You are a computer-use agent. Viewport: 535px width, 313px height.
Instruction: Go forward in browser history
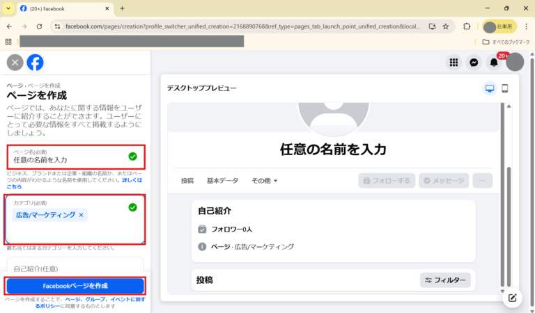coord(24,26)
